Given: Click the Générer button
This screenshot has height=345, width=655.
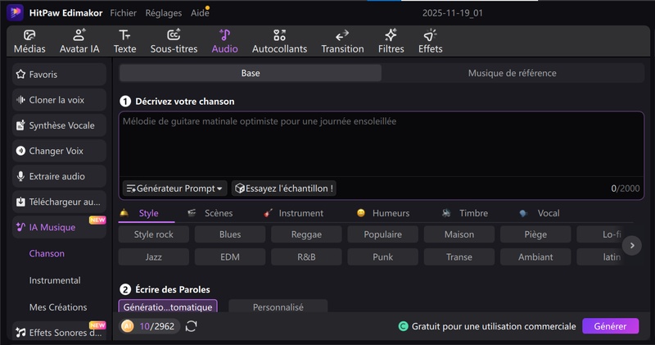Looking at the screenshot, I should pyautogui.click(x=610, y=326).
